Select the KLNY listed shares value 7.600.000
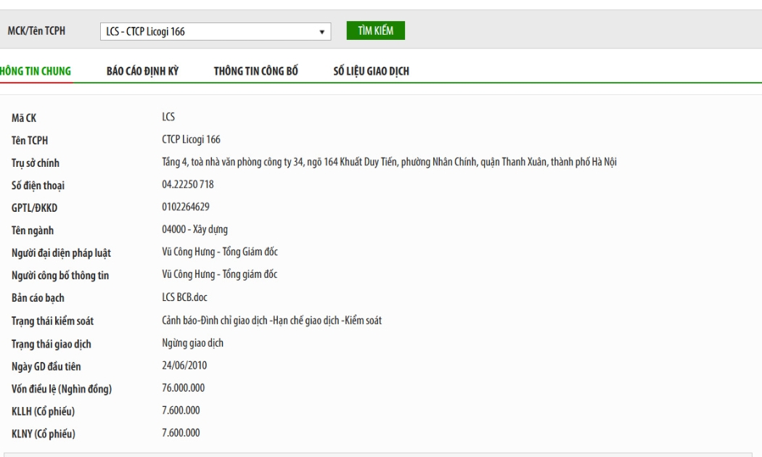The image size is (762, 457). [x=181, y=433]
